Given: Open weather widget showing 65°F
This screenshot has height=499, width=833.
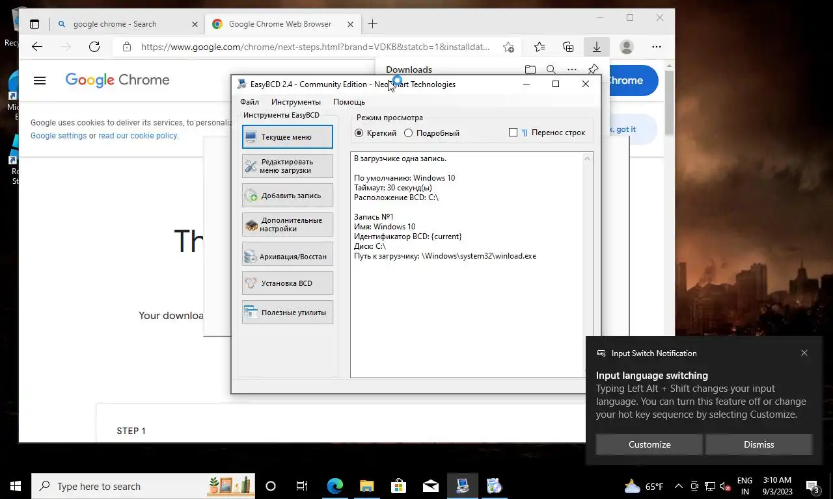Looking at the screenshot, I should (644, 486).
